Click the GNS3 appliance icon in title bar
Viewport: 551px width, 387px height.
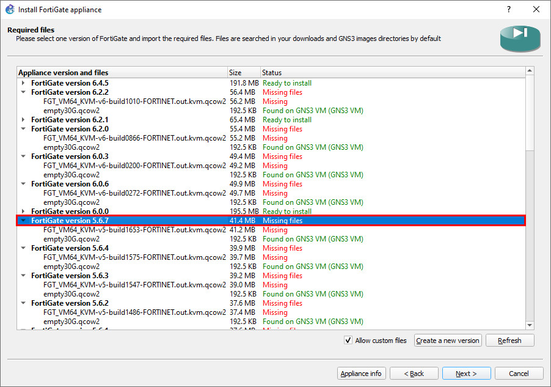(x=10, y=9)
